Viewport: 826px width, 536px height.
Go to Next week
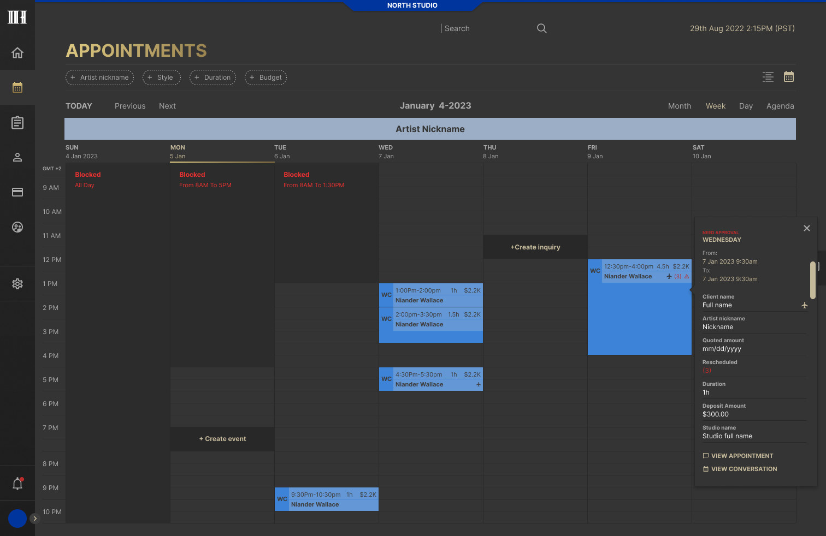tap(167, 106)
